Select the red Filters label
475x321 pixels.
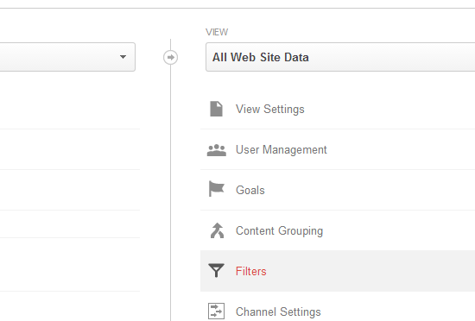click(250, 271)
